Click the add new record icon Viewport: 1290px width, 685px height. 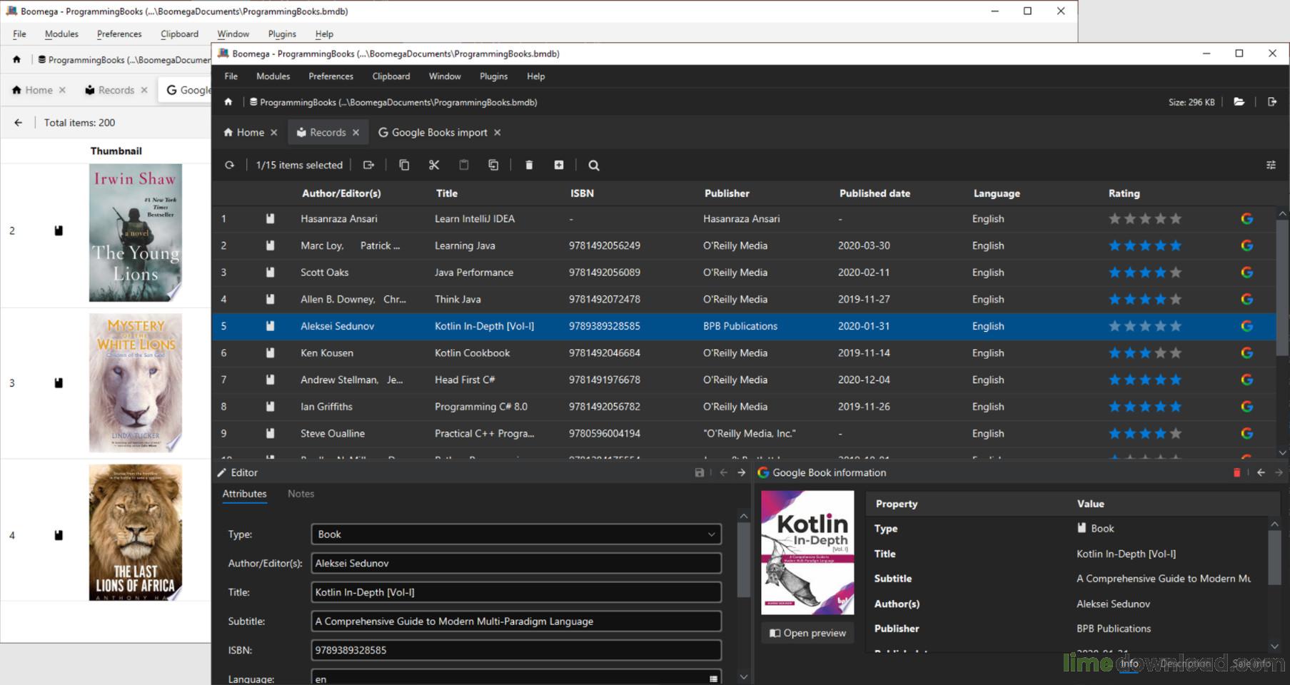[x=559, y=165]
